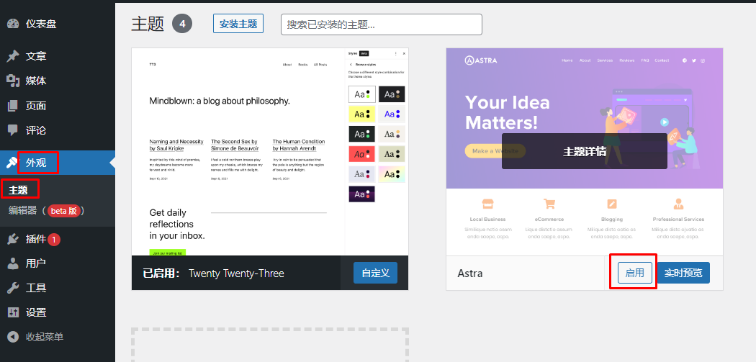Click the Blogging pencil icon
The height and width of the screenshot is (362, 756).
tap(611, 204)
